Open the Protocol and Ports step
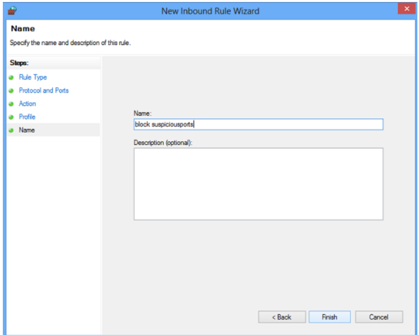Viewport: 419px width, 335px height. point(44,90)
